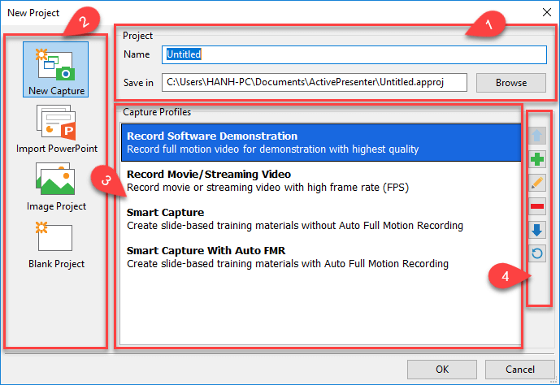Screen dimensions: 560x385
Task: Select the New Capture project type
Action: (x=55, y=69)
